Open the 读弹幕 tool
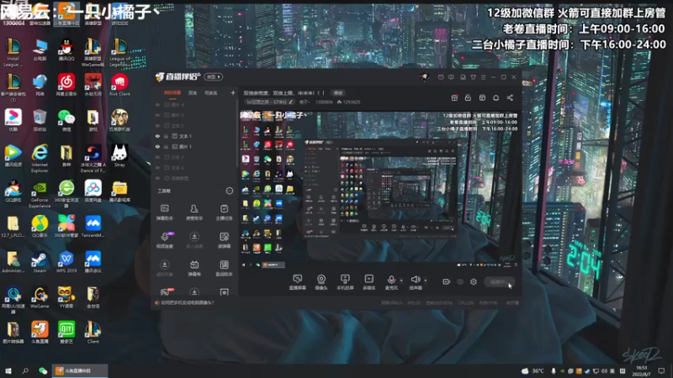This screenshot has height=378, width=673. coord(224,240)
